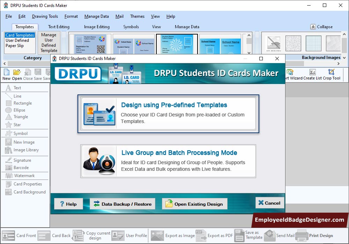The height and width of the screenshot is (244, 349).
Task: Maximize the DRPU startup dialog
Action: (x=261, y=59)
